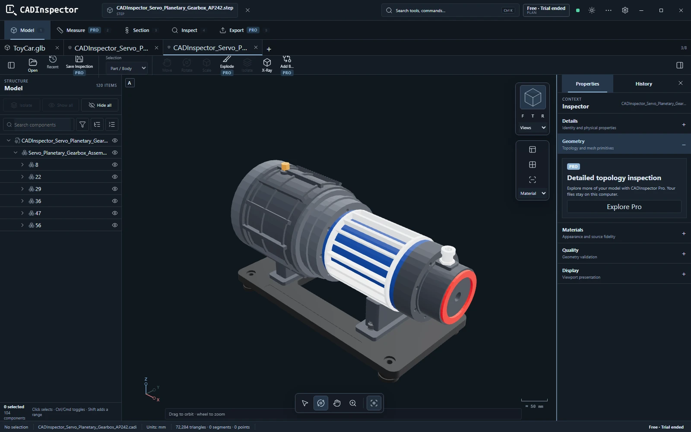Open the Views dropdown
This screenshot has width=691, height=432.
(533, 128)
